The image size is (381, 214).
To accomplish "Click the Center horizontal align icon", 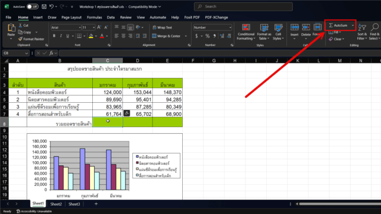I will point(123,36).
